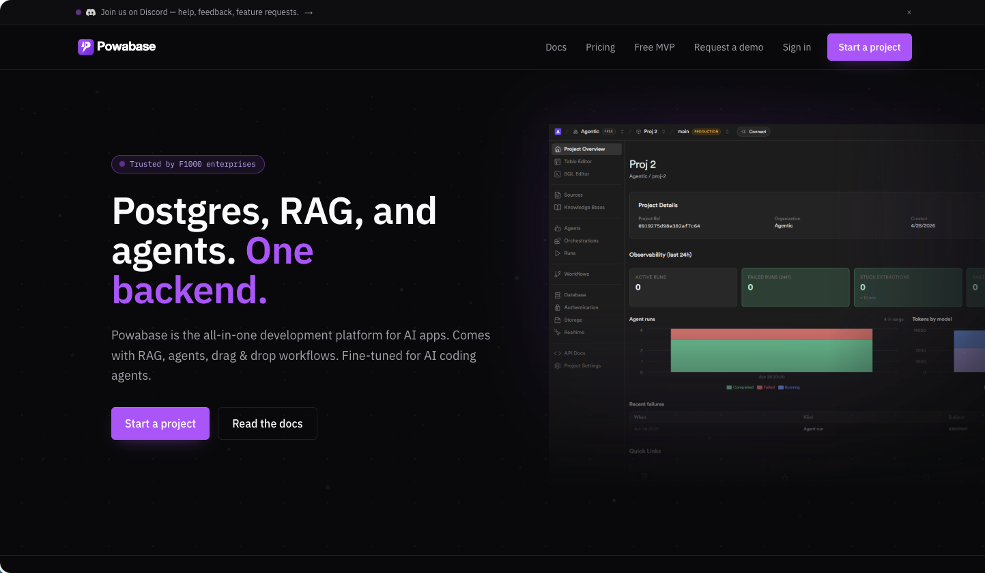Screen dimensions: 985x573
Task: Click the Read the docs button
Action: click(x=268, y=423)
